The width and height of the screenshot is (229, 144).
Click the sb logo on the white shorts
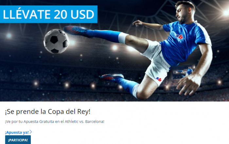(x=159, y=79)
